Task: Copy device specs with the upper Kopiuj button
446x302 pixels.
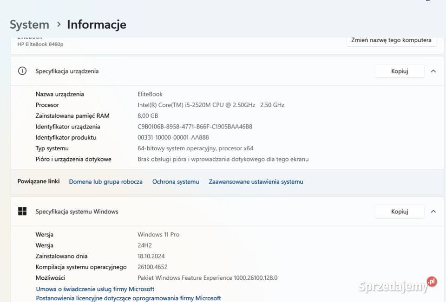Action: [399, 71]
